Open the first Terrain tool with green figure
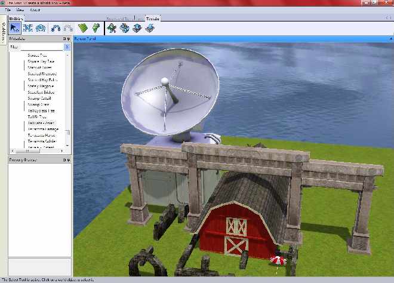Screen dimensions: 394x283 coord(112,28)
